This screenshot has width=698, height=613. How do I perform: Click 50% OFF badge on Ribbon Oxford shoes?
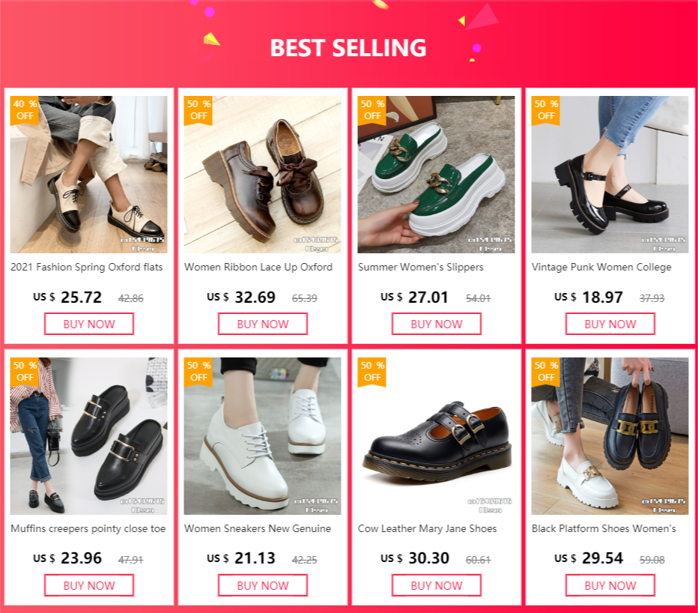coord(198,109)
